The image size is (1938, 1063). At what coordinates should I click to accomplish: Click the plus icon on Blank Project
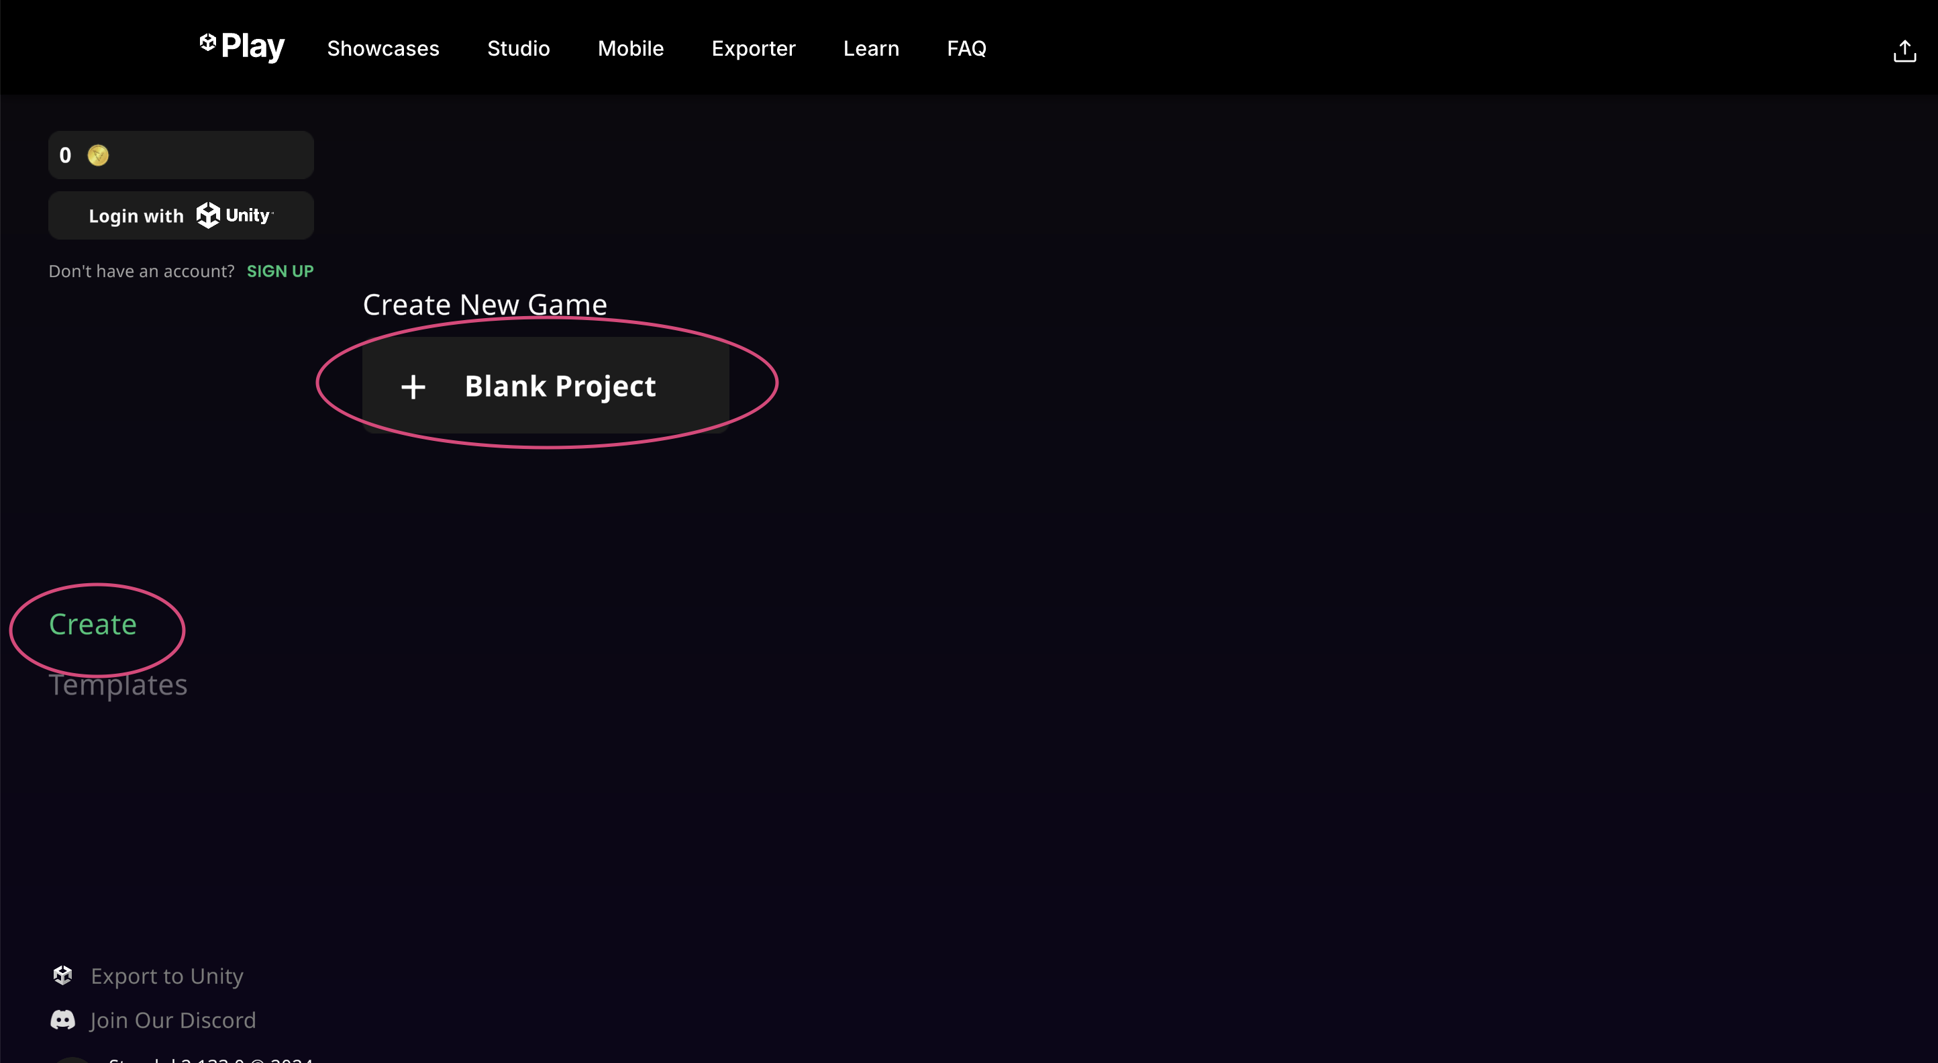point(413,387)
